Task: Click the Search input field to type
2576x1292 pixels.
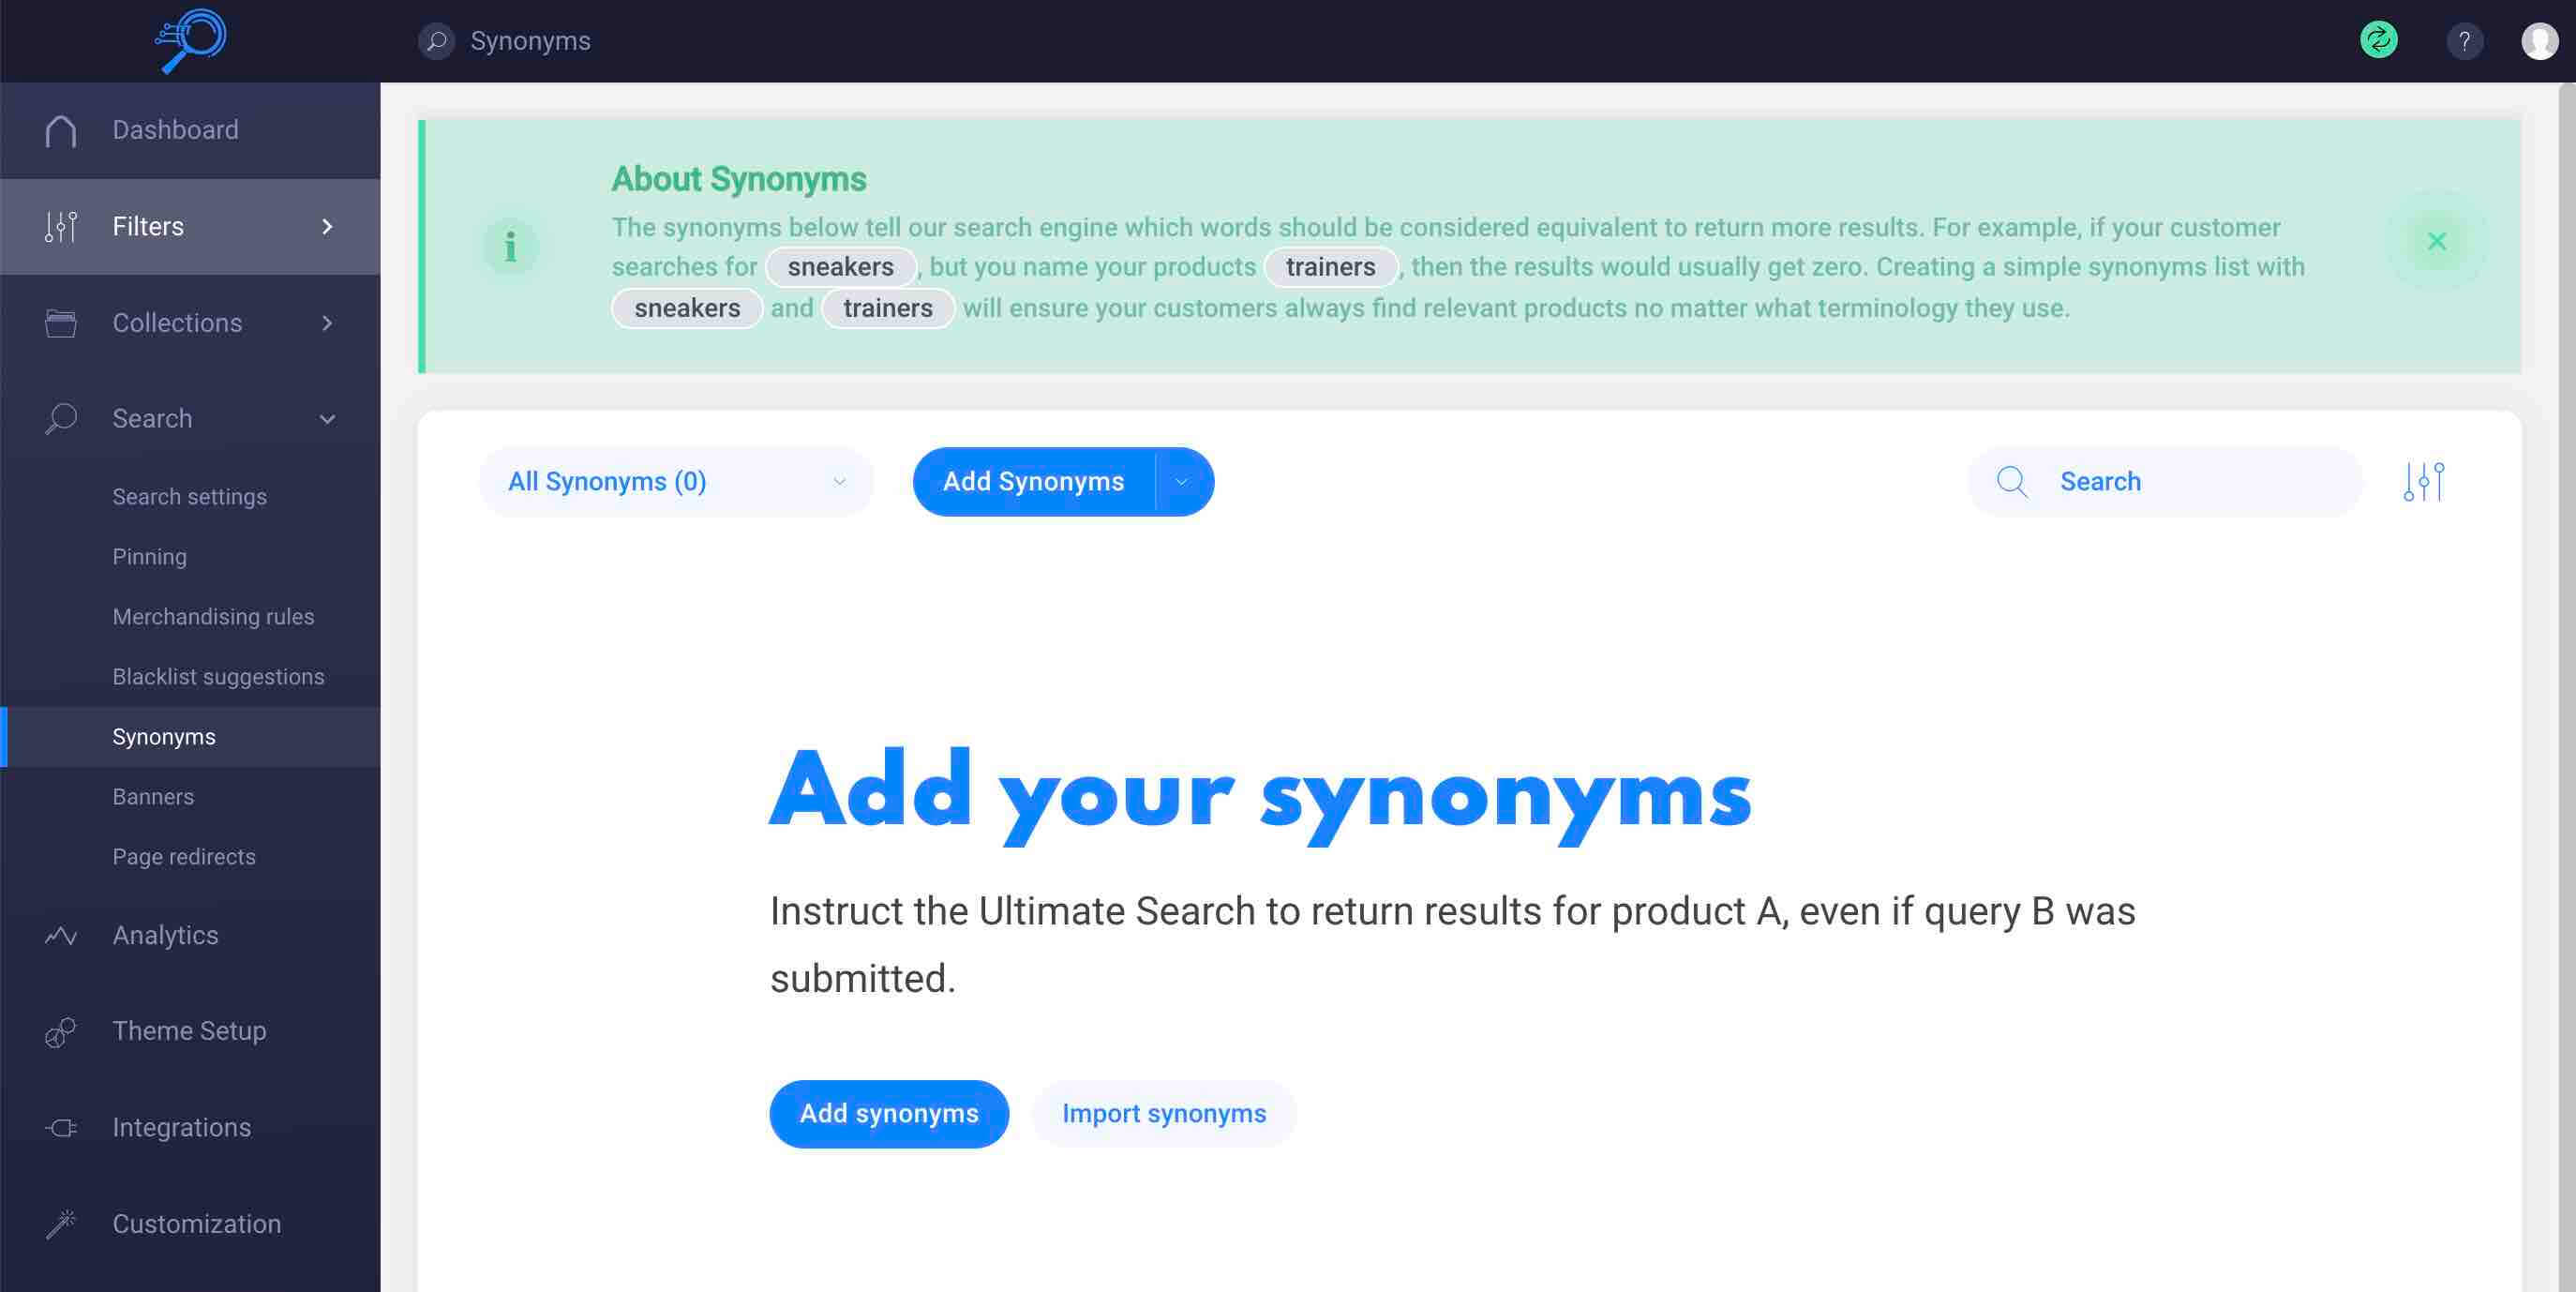Action: coord(2197,481)
